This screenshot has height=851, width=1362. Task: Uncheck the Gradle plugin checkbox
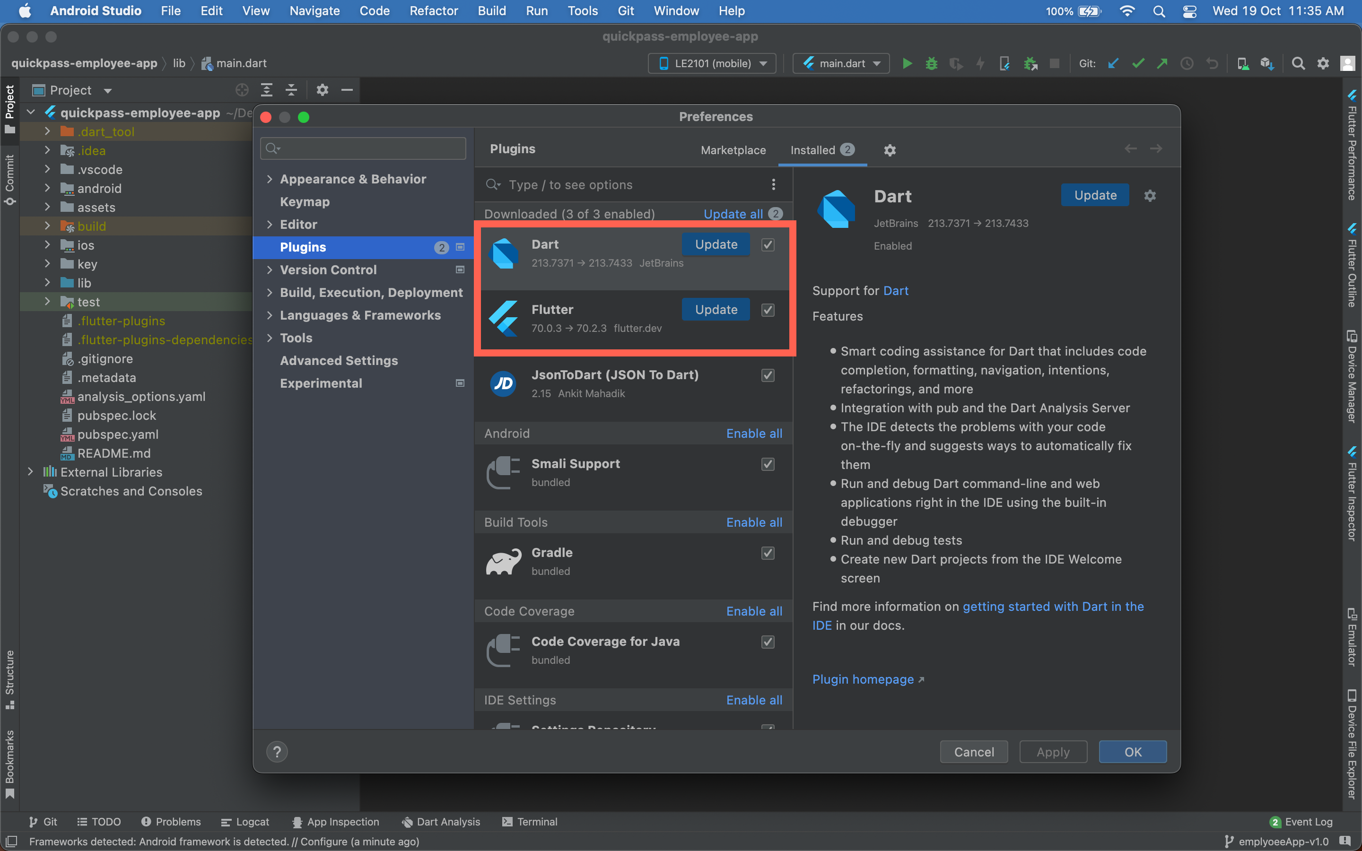[x=768, y=553]
